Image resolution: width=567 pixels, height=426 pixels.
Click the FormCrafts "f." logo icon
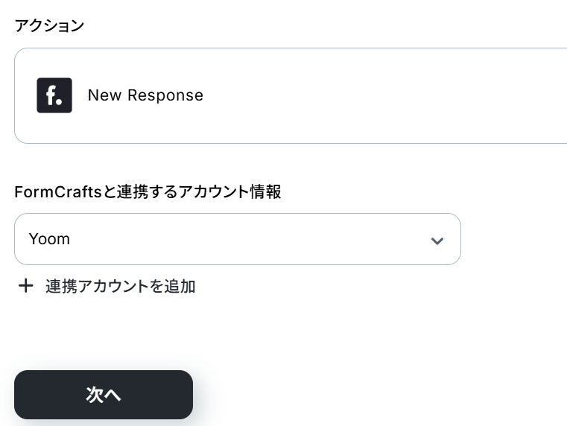pyautogui.click(x=54, y=95)
